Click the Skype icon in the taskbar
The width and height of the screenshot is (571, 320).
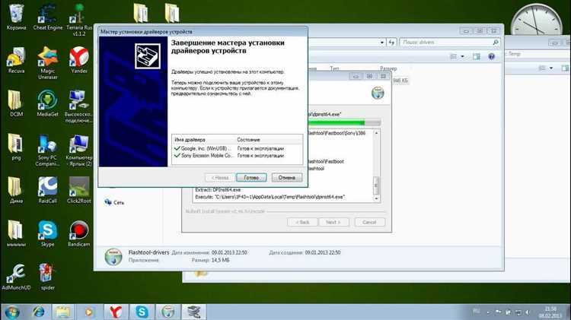point(142,311)
